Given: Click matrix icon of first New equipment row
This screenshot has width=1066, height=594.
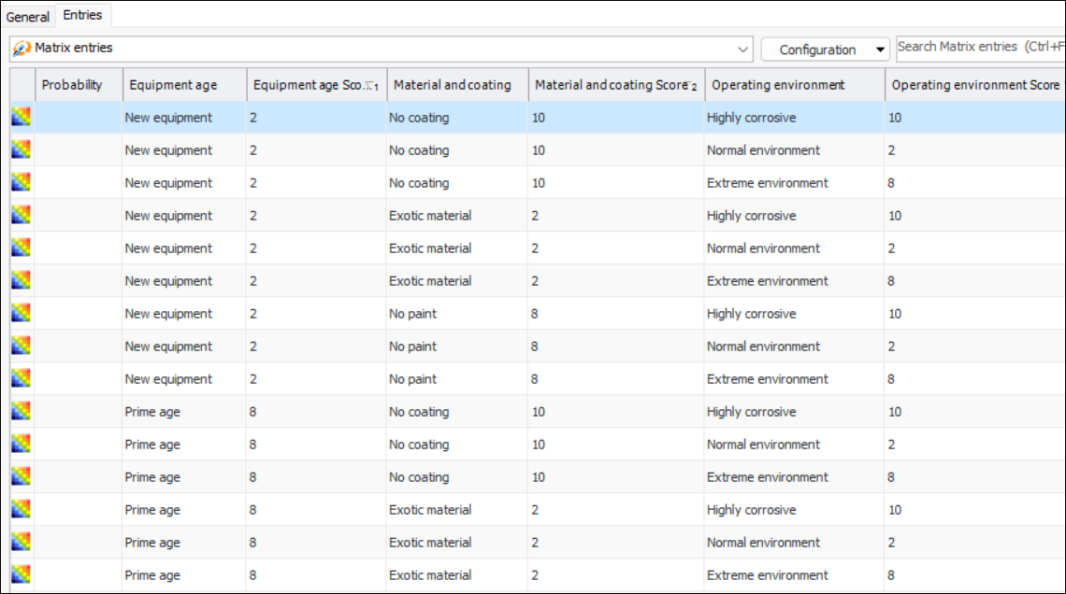Looking at the screenshot, I should pyautogui.click(x=21, y=118).
